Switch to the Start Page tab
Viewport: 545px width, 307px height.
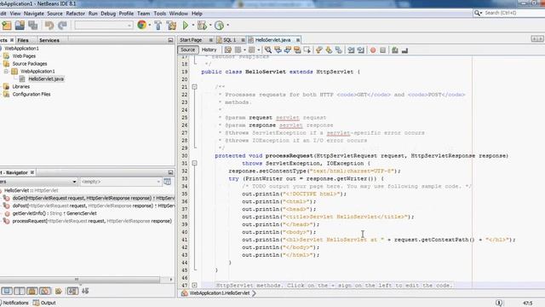coord(191,40)
